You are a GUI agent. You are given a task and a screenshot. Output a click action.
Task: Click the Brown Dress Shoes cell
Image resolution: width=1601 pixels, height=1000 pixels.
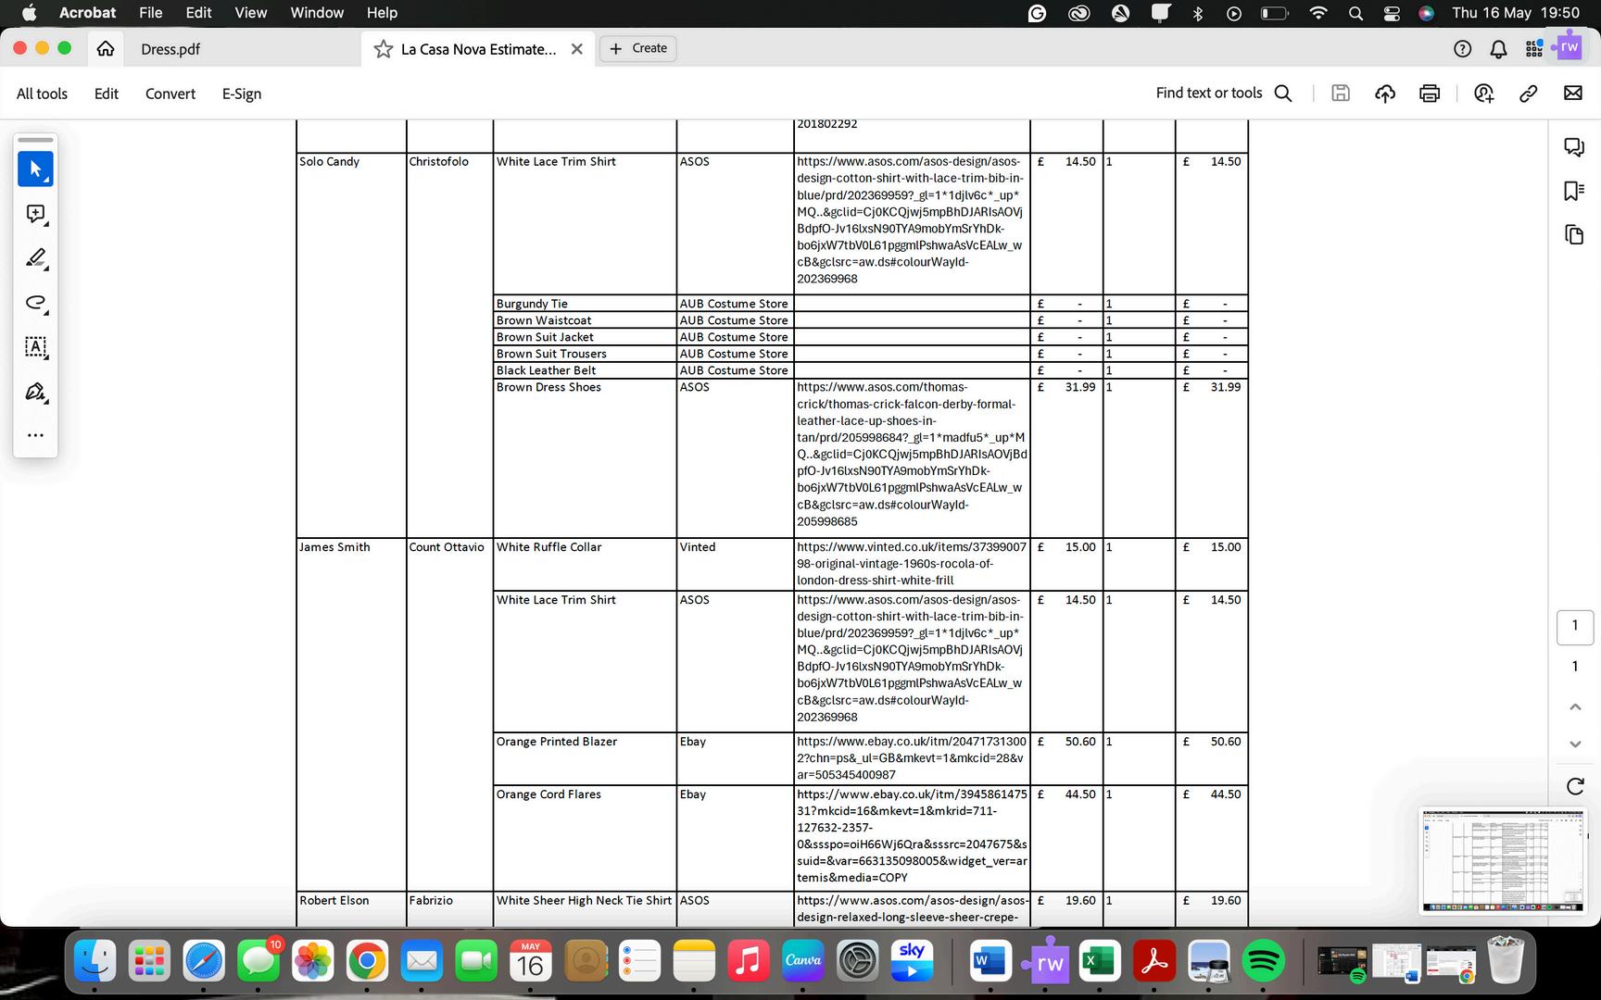tap(585, 458)
